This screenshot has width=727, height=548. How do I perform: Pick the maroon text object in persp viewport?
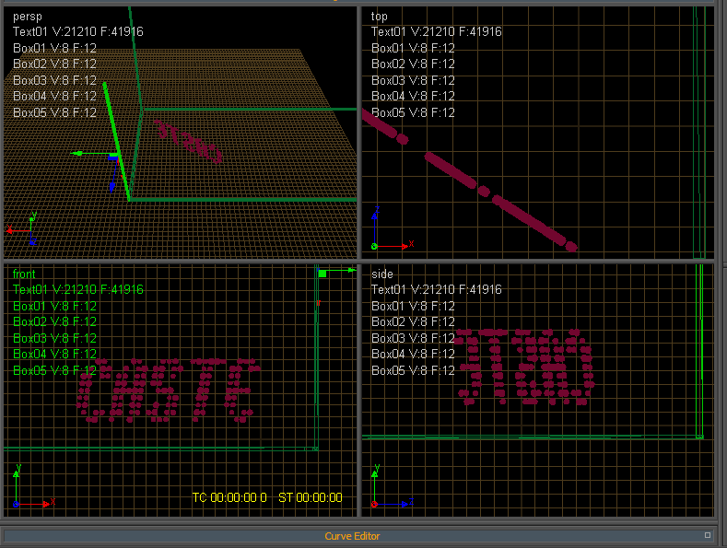click(x=188, y=142)
